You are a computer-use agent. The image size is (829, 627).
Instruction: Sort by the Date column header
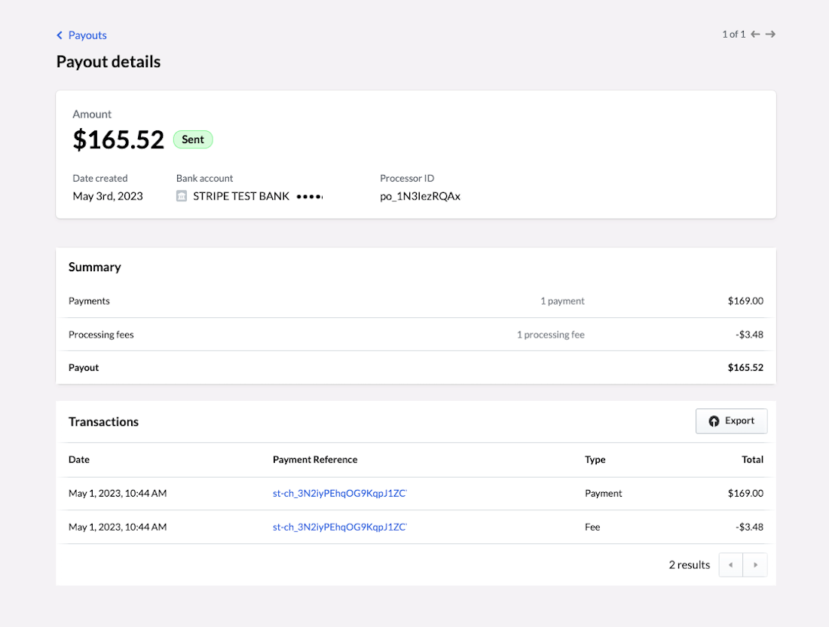click(x=78, y=460)
